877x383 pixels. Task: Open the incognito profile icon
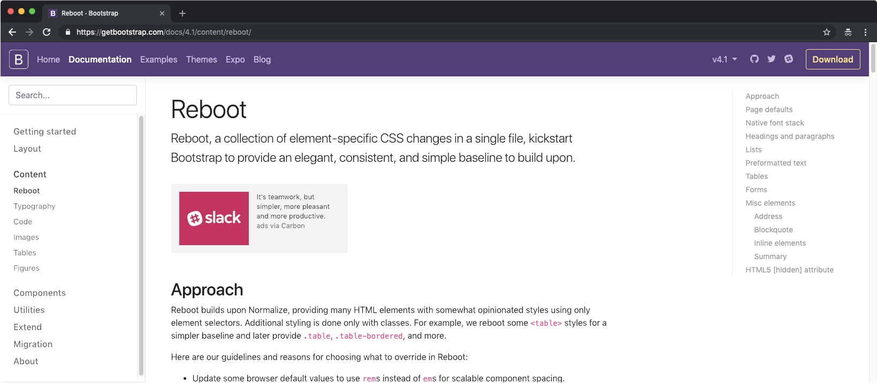(848, 32)
